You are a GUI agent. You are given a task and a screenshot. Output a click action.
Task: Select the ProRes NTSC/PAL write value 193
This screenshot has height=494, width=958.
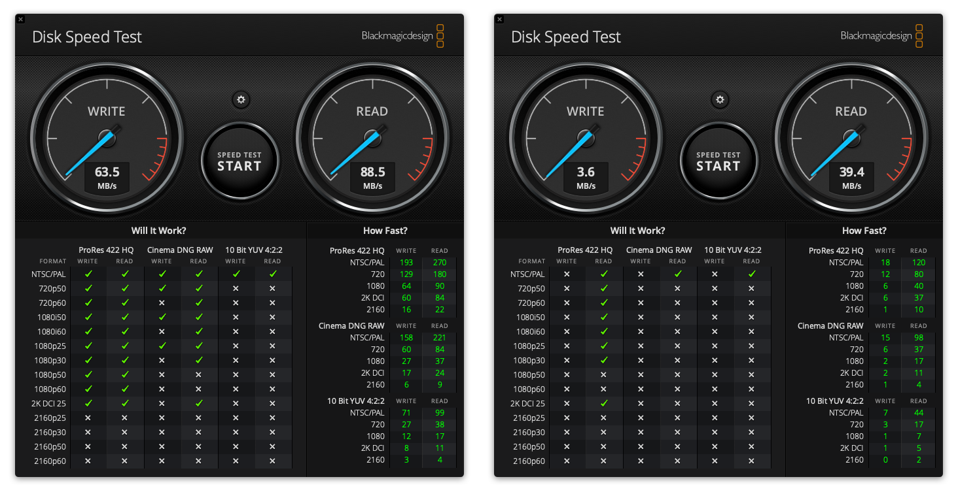click(x=406, y=263)
